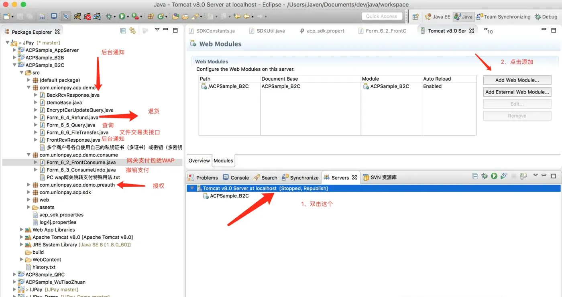Click the green Run toolbar button
Screen dimensions: 562x297
122,16
